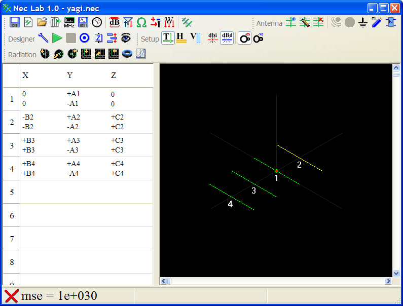Click the new antenna document icon
403x306 pixels.
pos(28,23)
